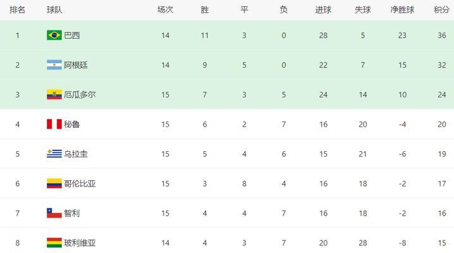Click the Uruguay flag icon
Image resolution: width=454 pixels, height=253 pixels.
pyautogui.click(x=54, y=154)
